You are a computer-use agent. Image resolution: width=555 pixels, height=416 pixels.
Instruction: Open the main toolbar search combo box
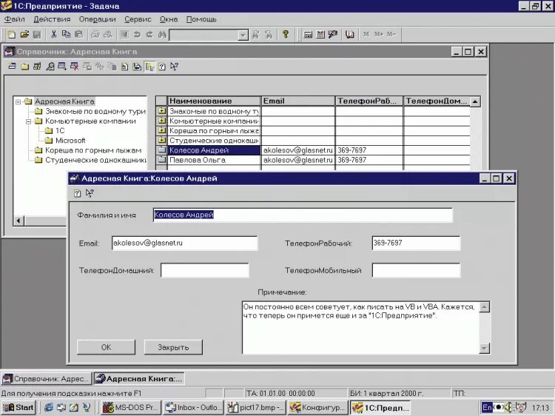[x=209, y=35]
